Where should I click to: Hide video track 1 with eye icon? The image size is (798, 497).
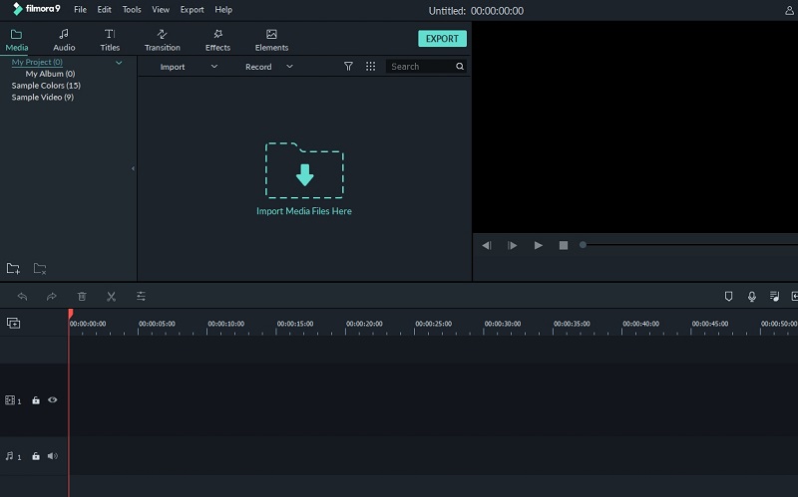pyautogui.click(x=53, y=400)
